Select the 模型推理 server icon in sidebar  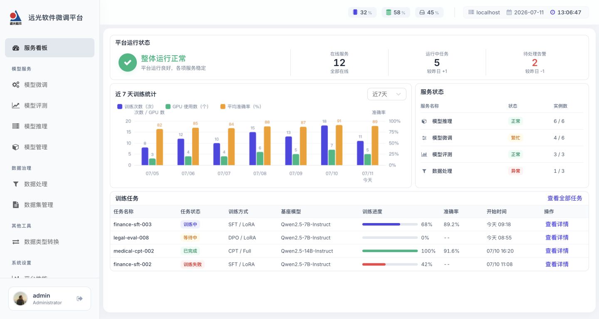click(x=16, y=126)
